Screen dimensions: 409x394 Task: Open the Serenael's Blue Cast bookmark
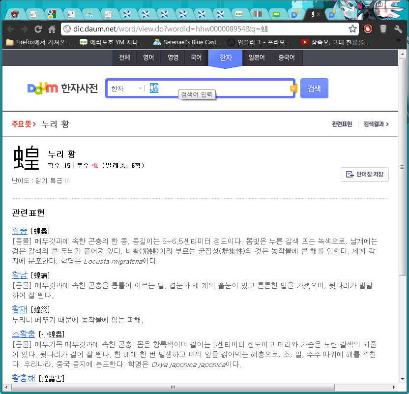click(187, 42)
